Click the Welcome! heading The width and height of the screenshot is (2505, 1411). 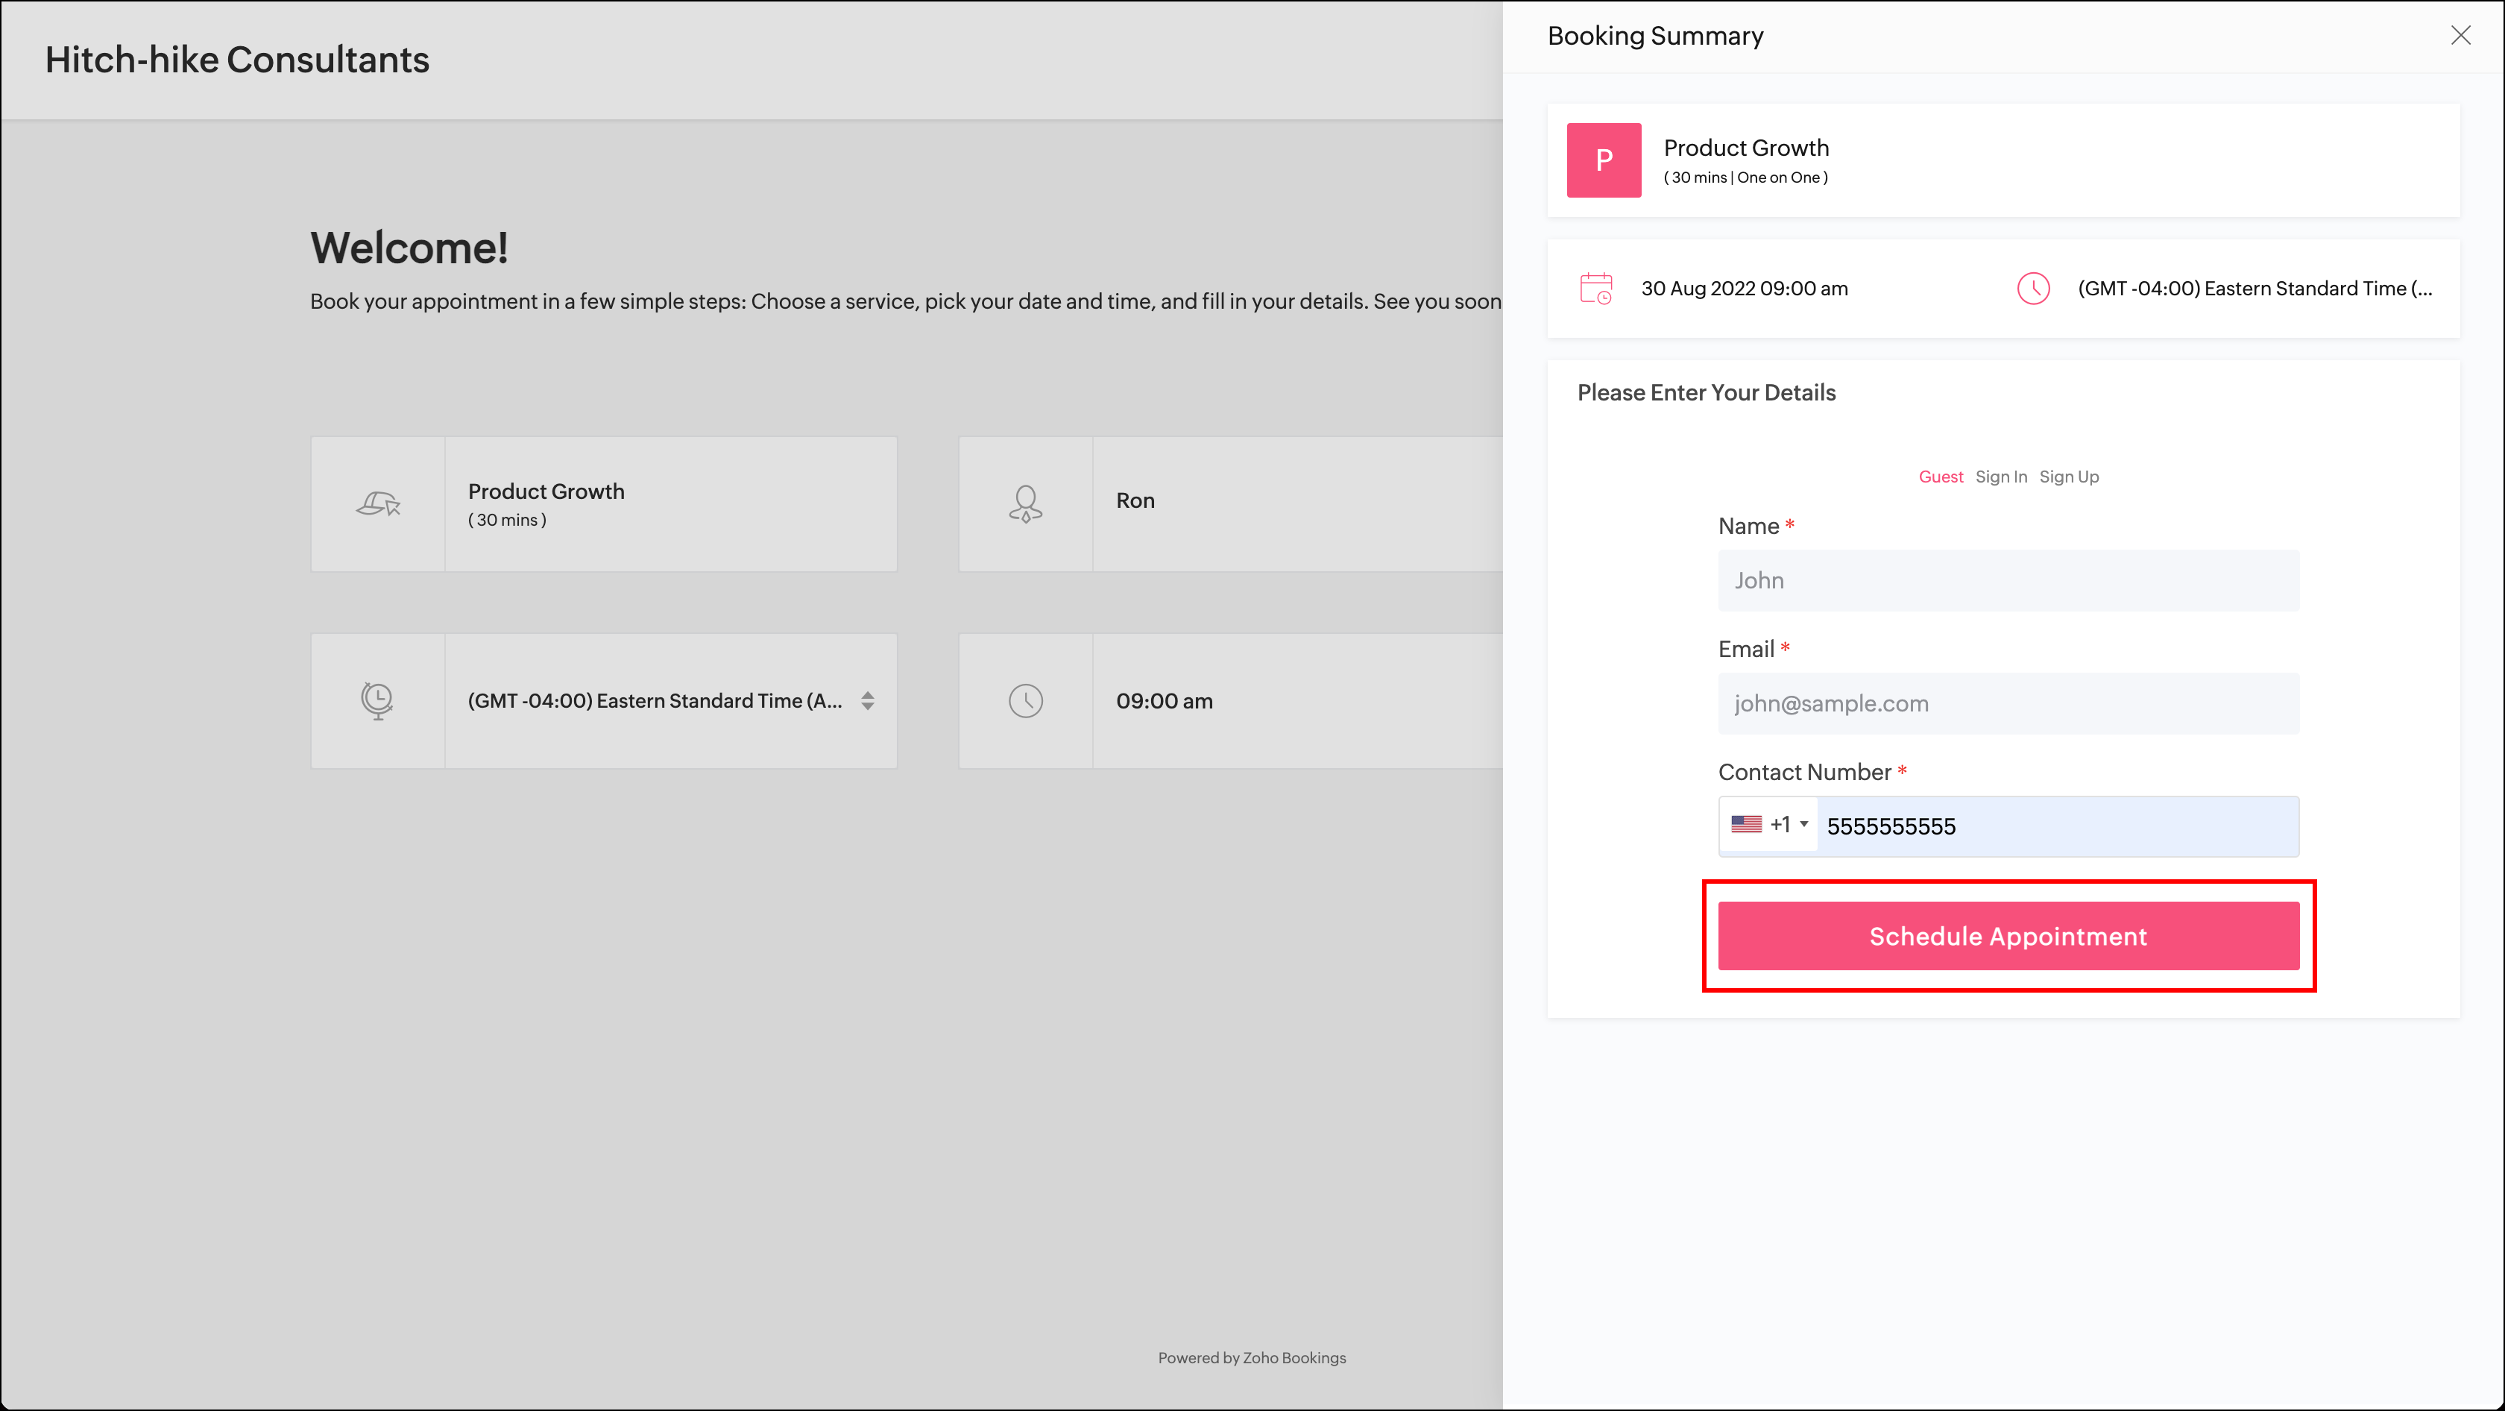pyautogui.click(x=409, y=248)
